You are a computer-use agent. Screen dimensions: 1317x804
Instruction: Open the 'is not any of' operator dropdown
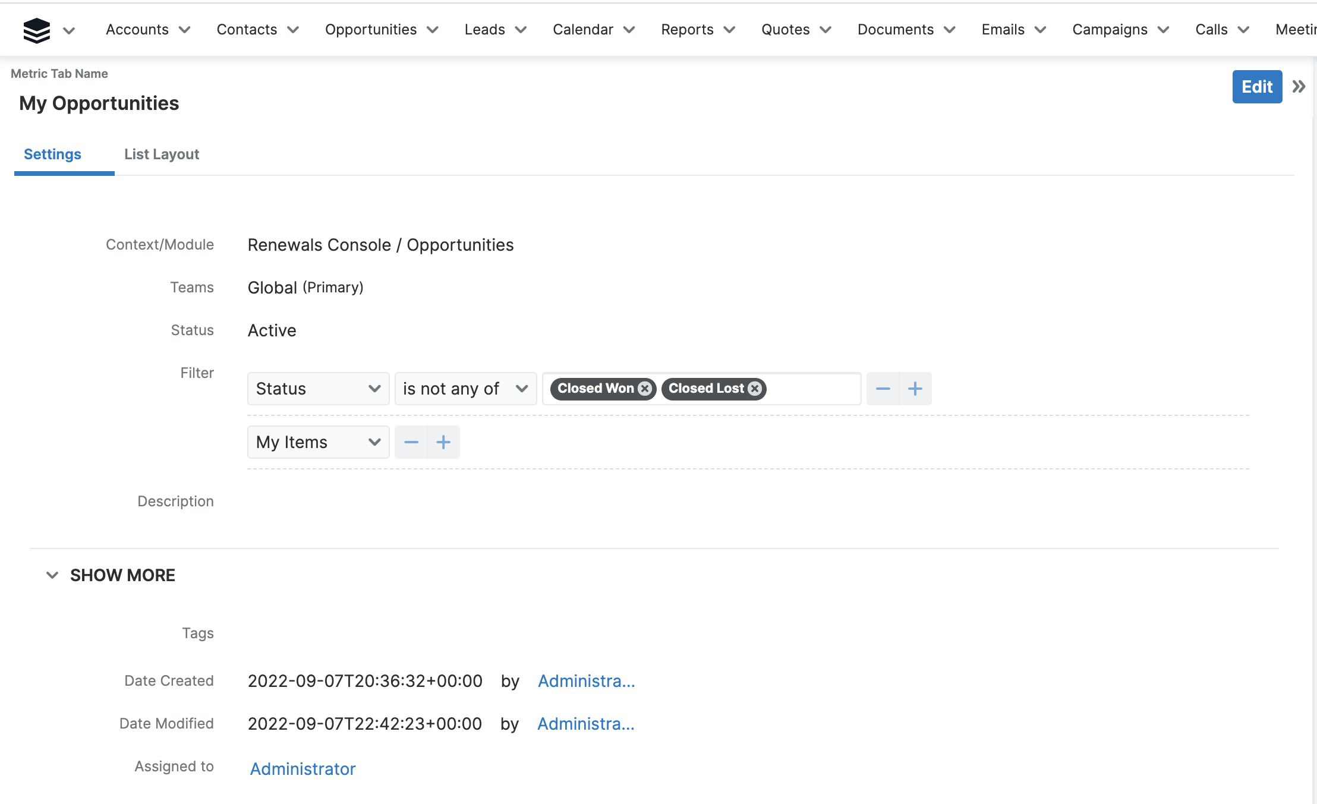coord(465,389)
